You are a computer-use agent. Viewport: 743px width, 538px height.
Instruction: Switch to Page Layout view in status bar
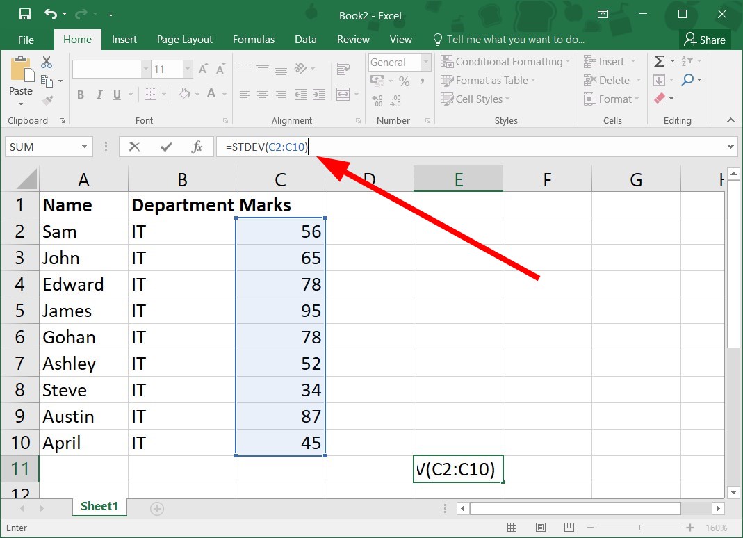point(541,527)
